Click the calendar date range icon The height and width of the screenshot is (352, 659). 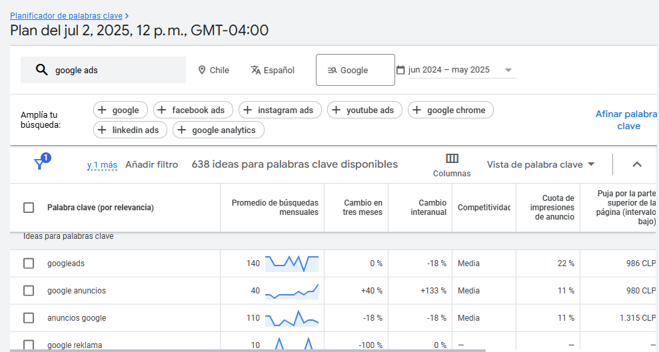coord(400,70)
